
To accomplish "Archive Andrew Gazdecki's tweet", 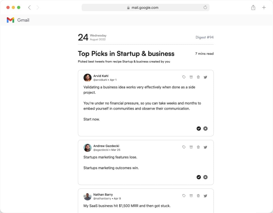I will click(191, 147).
